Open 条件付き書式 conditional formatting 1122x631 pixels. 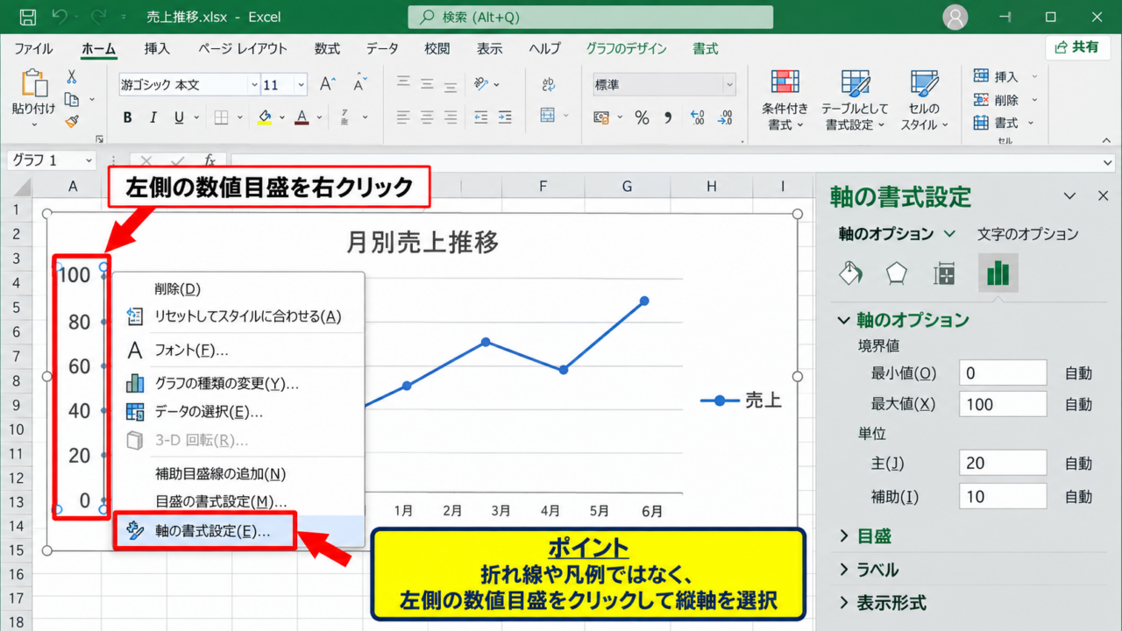click(x=785, y=100)
